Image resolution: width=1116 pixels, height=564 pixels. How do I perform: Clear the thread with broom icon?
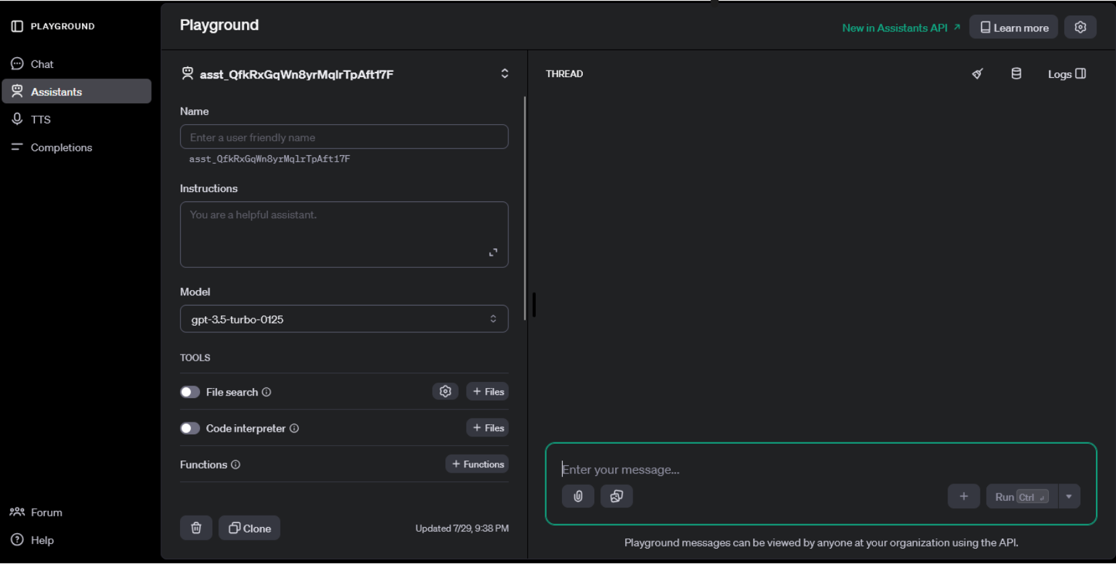pyautogui.click(x=978, y=74)
